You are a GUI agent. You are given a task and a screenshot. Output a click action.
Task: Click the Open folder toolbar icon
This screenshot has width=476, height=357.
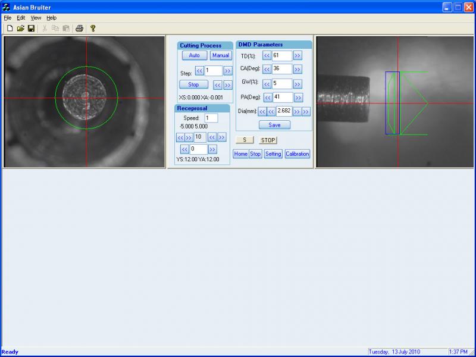click(20, 28)
